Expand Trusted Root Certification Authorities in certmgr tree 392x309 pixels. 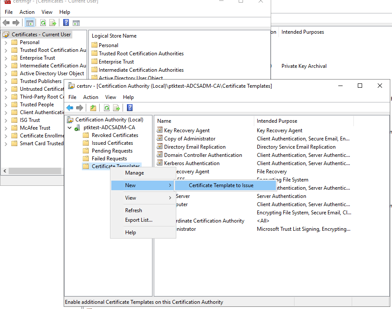point(6,51)
